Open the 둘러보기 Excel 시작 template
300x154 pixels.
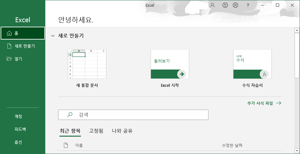tap(170, 64)
